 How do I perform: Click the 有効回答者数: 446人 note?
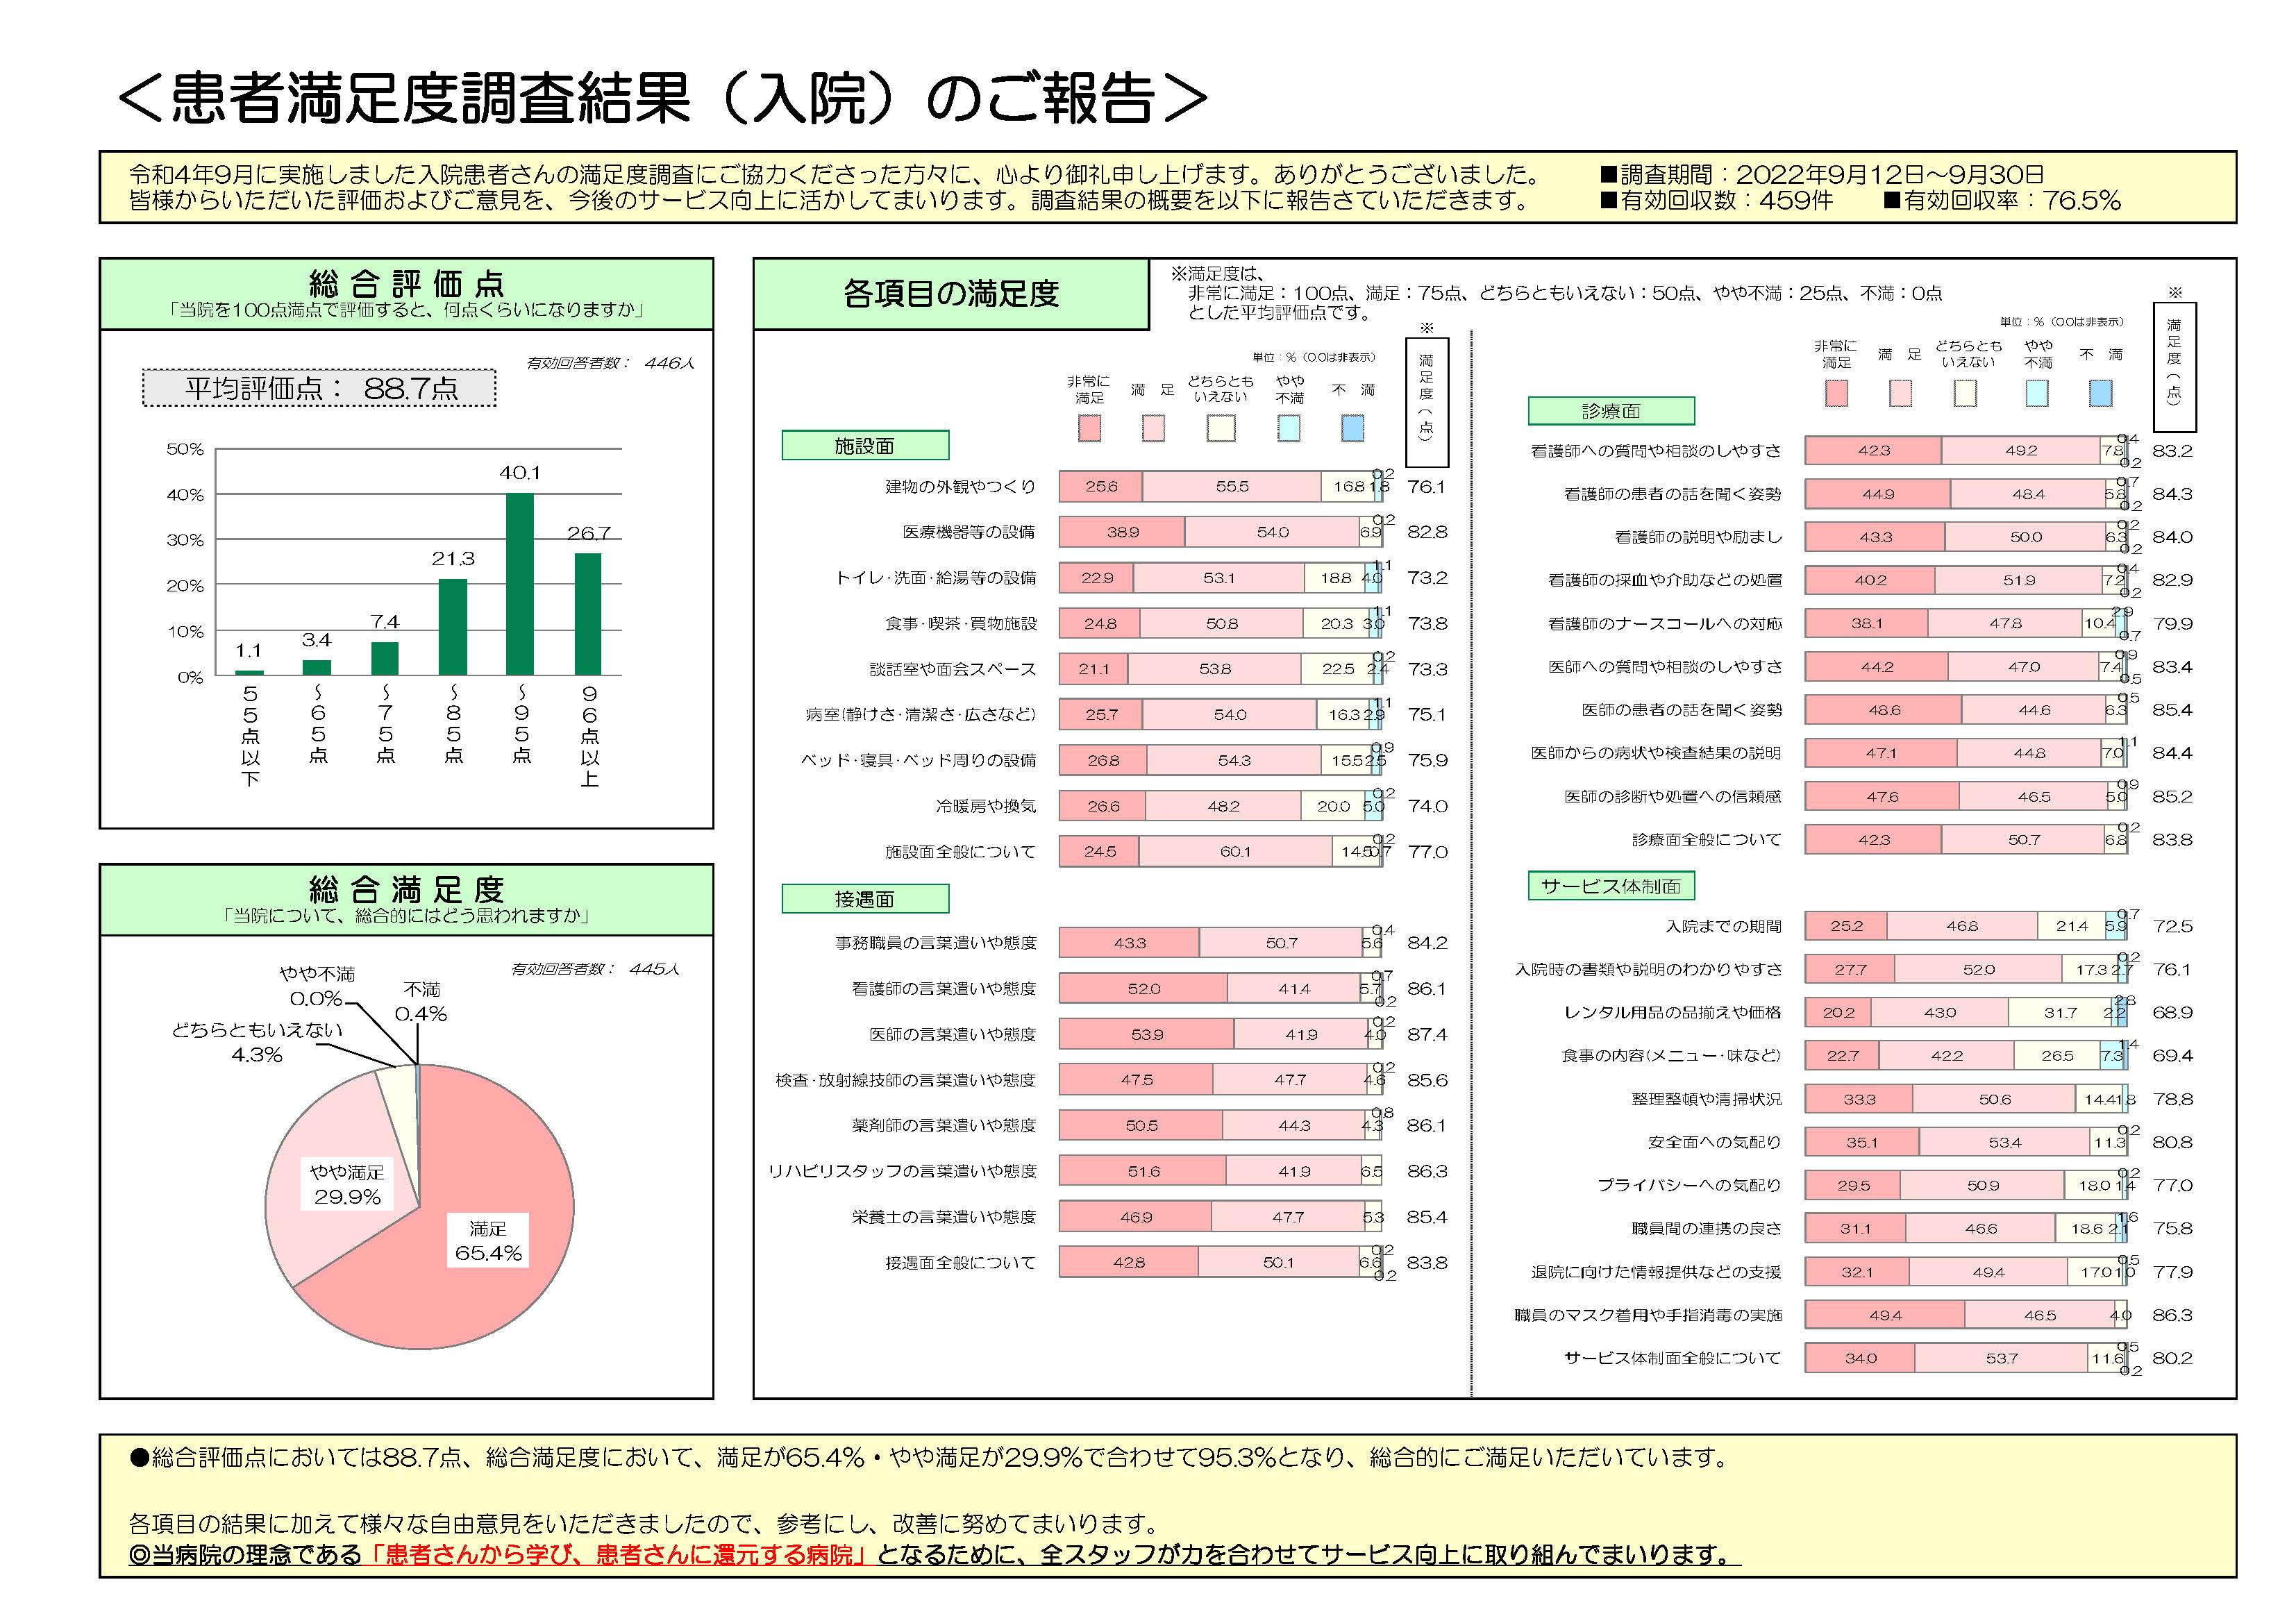(x=610, y=363)
